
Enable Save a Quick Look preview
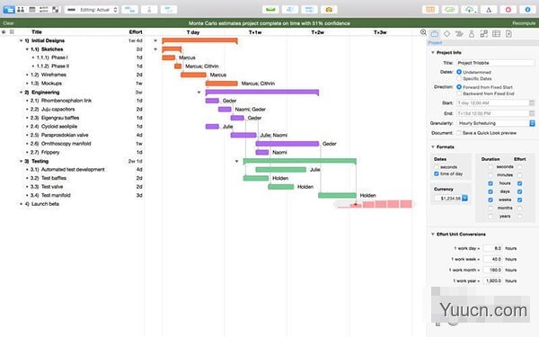(x=458, y=133)
